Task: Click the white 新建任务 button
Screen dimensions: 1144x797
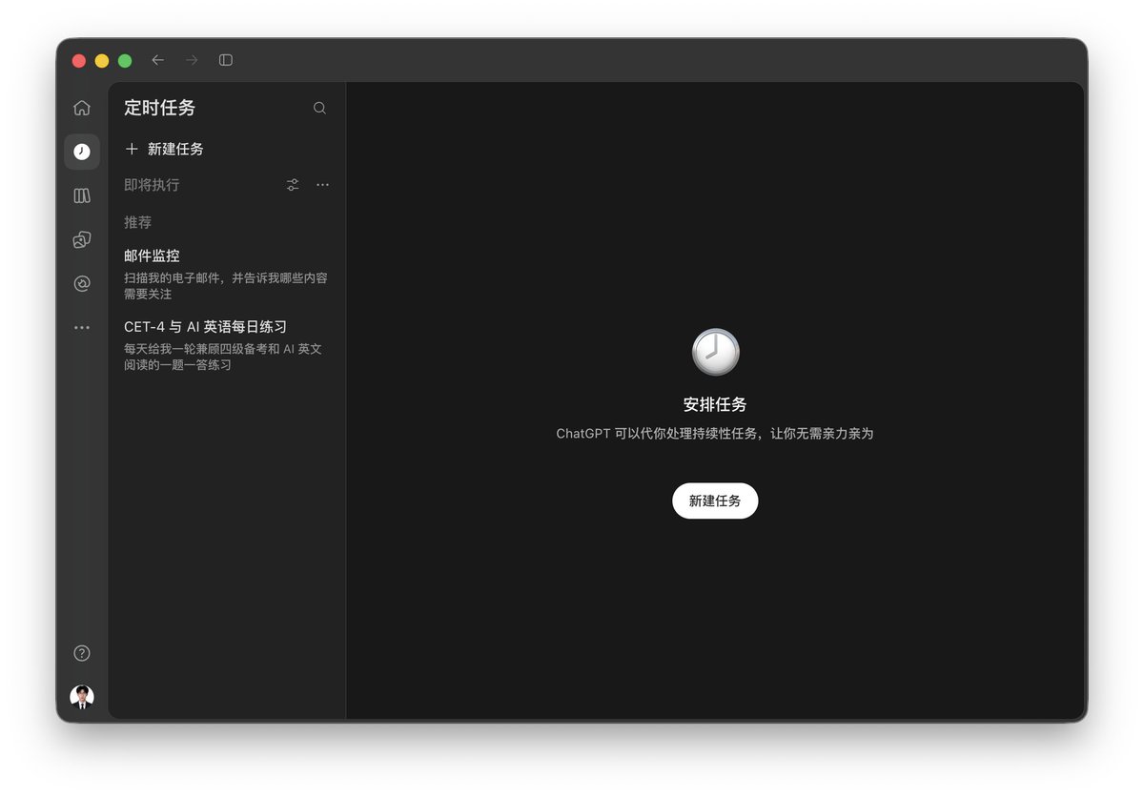Action: (x=715, y=501)
